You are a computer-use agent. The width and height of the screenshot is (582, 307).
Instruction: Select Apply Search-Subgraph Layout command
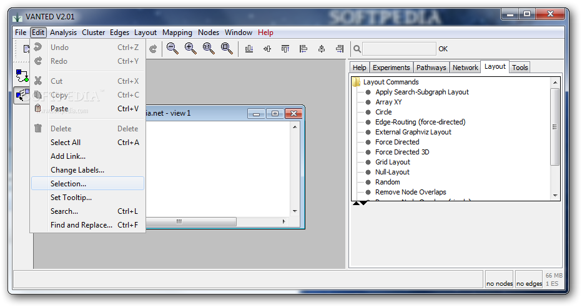(x=422, y=92)
